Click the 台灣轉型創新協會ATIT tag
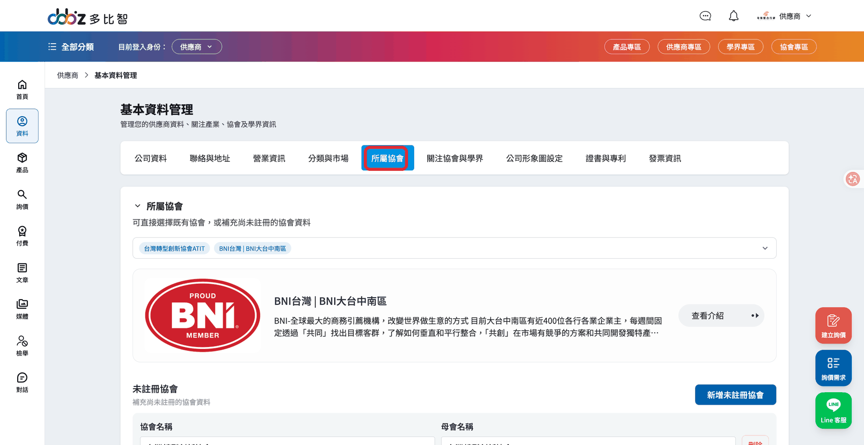The height and width of the screenshot is (445, 864). (174, 248)
